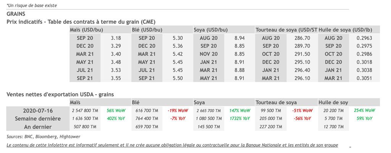
Task: Select the 2020-07-16 row label
Action: pos(37,110)
